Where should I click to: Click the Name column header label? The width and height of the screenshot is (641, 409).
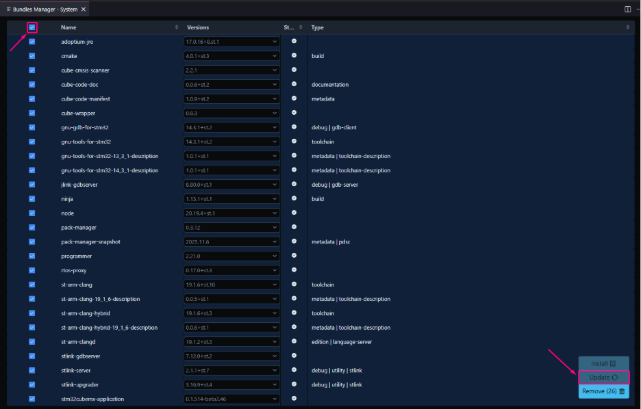coord(68,27)
